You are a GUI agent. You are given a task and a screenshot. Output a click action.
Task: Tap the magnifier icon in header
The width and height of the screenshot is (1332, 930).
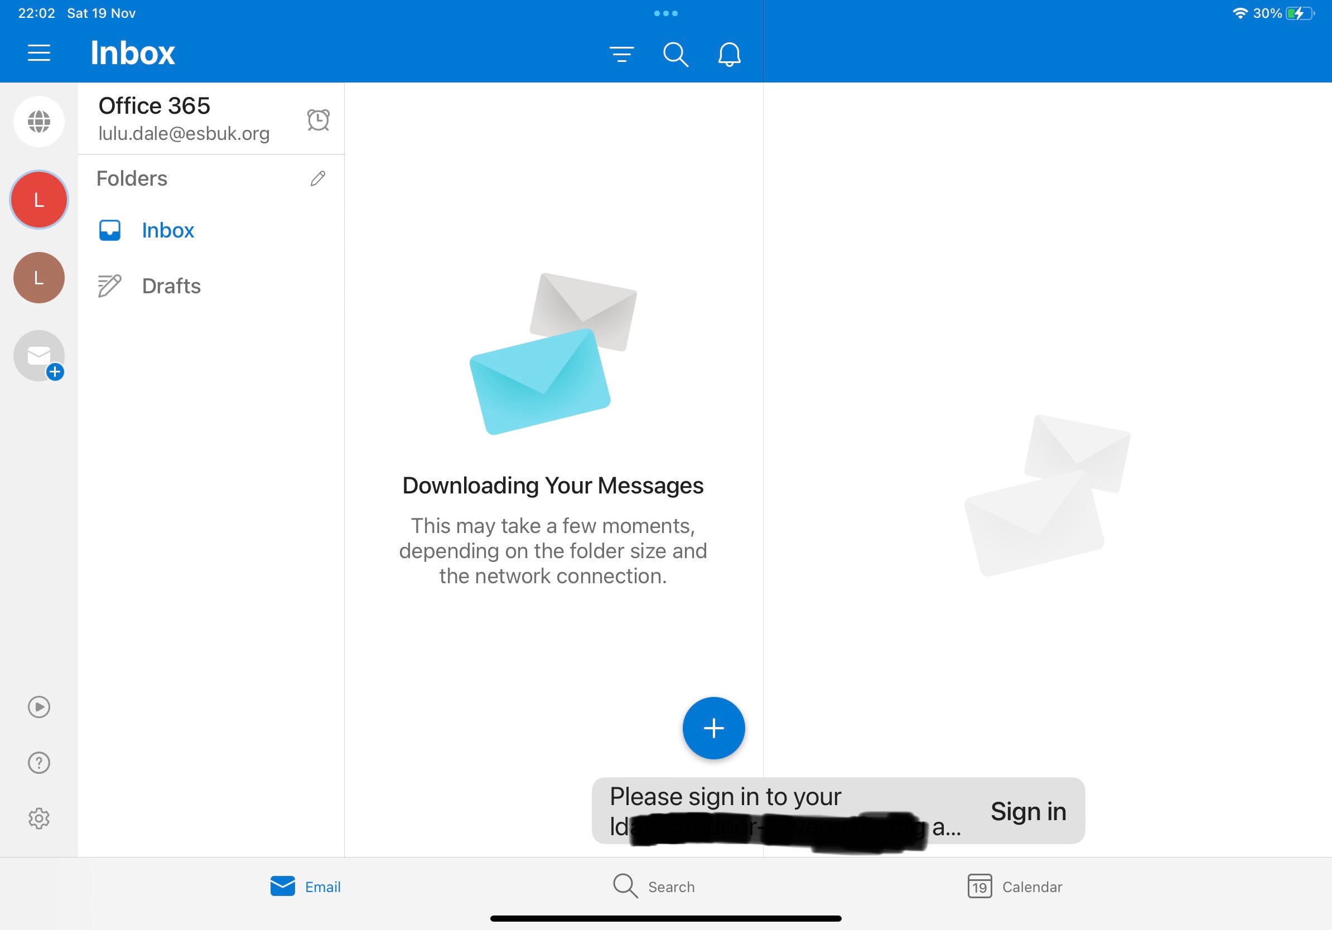tap(675, 55)
